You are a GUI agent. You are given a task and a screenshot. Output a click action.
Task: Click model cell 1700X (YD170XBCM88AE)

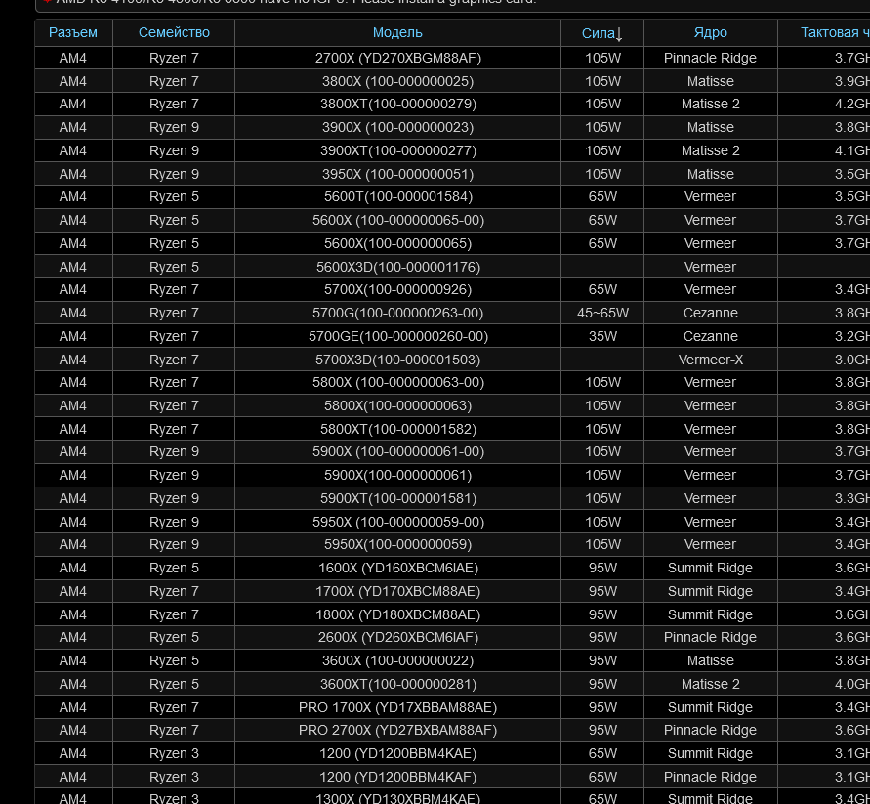pyautogui.click(x=397, y=591)
